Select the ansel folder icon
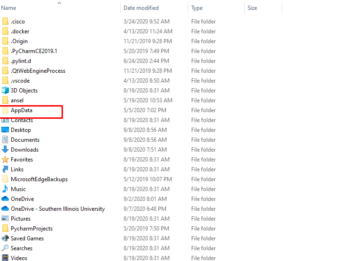342x261 pixels. (5, 100)
